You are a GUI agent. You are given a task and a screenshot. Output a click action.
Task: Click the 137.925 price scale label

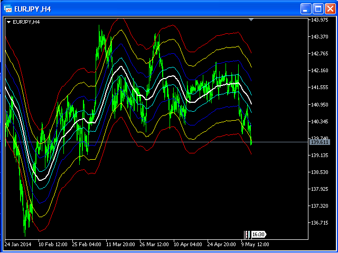point(320,189)
